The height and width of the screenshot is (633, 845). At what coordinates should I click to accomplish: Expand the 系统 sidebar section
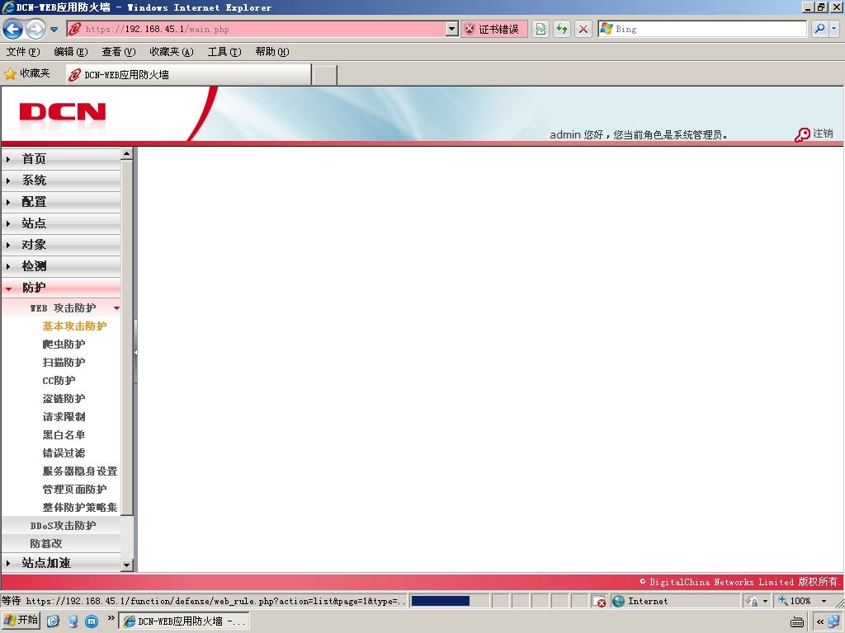61,181
